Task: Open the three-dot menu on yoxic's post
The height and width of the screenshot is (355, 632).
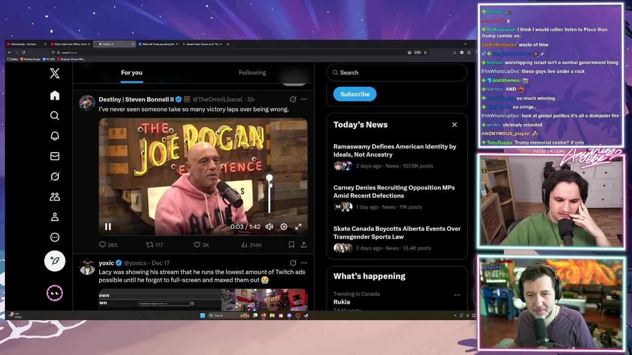Action: (304, 263)
